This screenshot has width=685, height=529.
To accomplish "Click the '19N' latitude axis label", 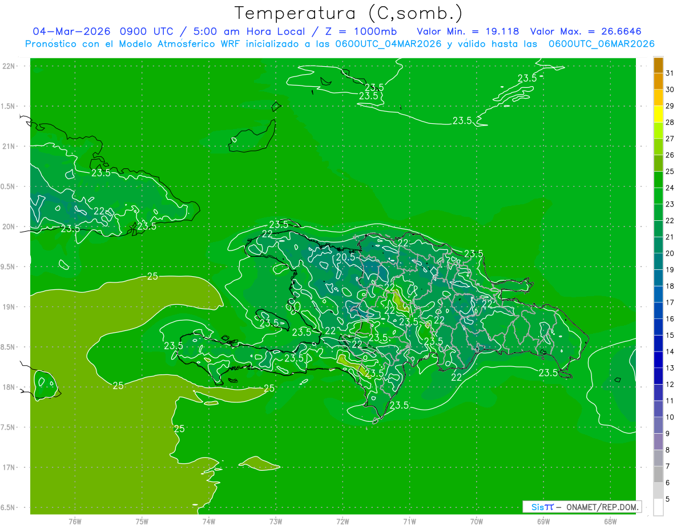I will point(10,307).
